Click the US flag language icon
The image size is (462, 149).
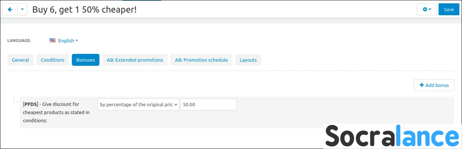click(x=52, y=41)
